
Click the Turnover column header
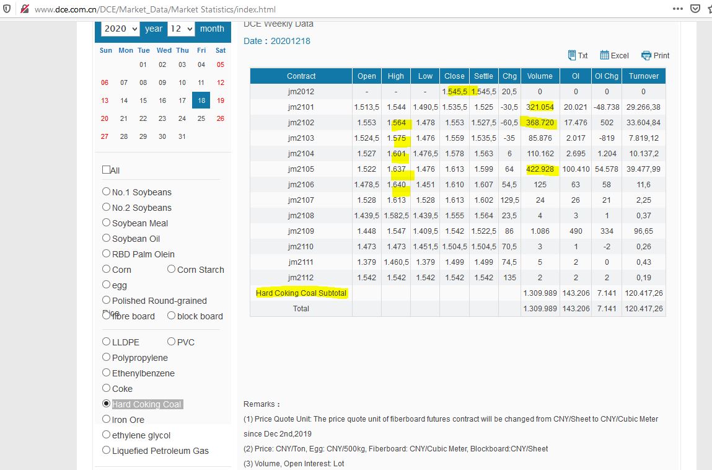click(643, 76)
